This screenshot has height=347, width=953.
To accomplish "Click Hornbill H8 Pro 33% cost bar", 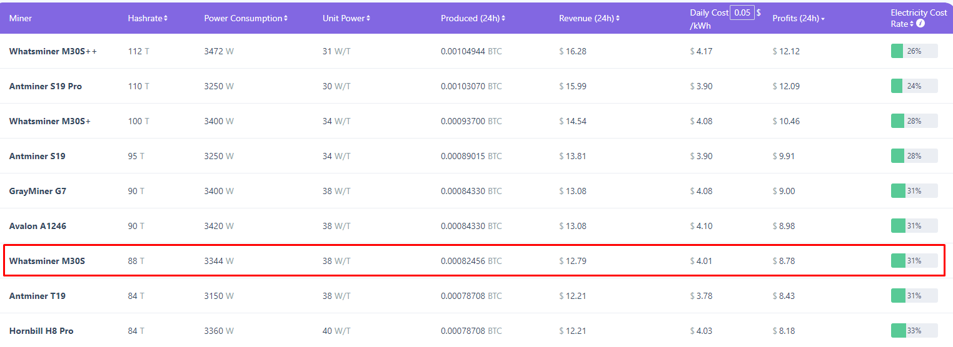I will pos(914,331).
